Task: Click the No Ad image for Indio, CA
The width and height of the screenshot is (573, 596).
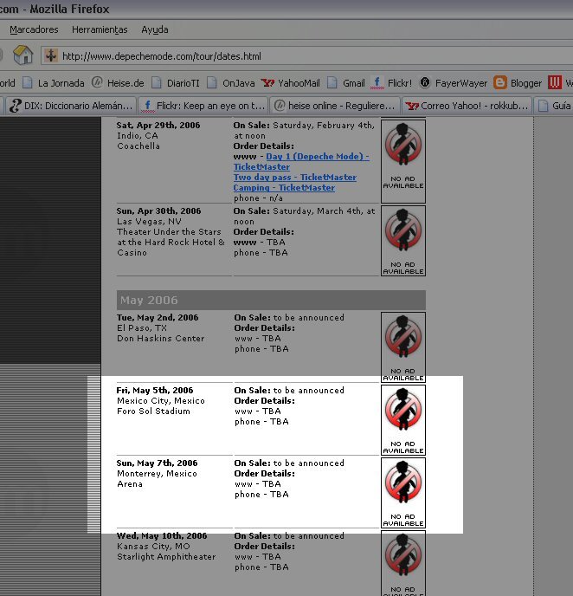Action: click(403, 161)
